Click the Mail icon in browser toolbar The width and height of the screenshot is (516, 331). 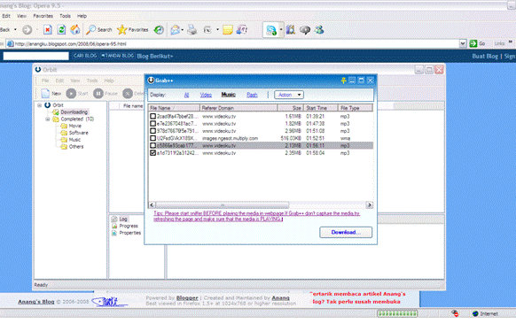(x=175, y=30)
